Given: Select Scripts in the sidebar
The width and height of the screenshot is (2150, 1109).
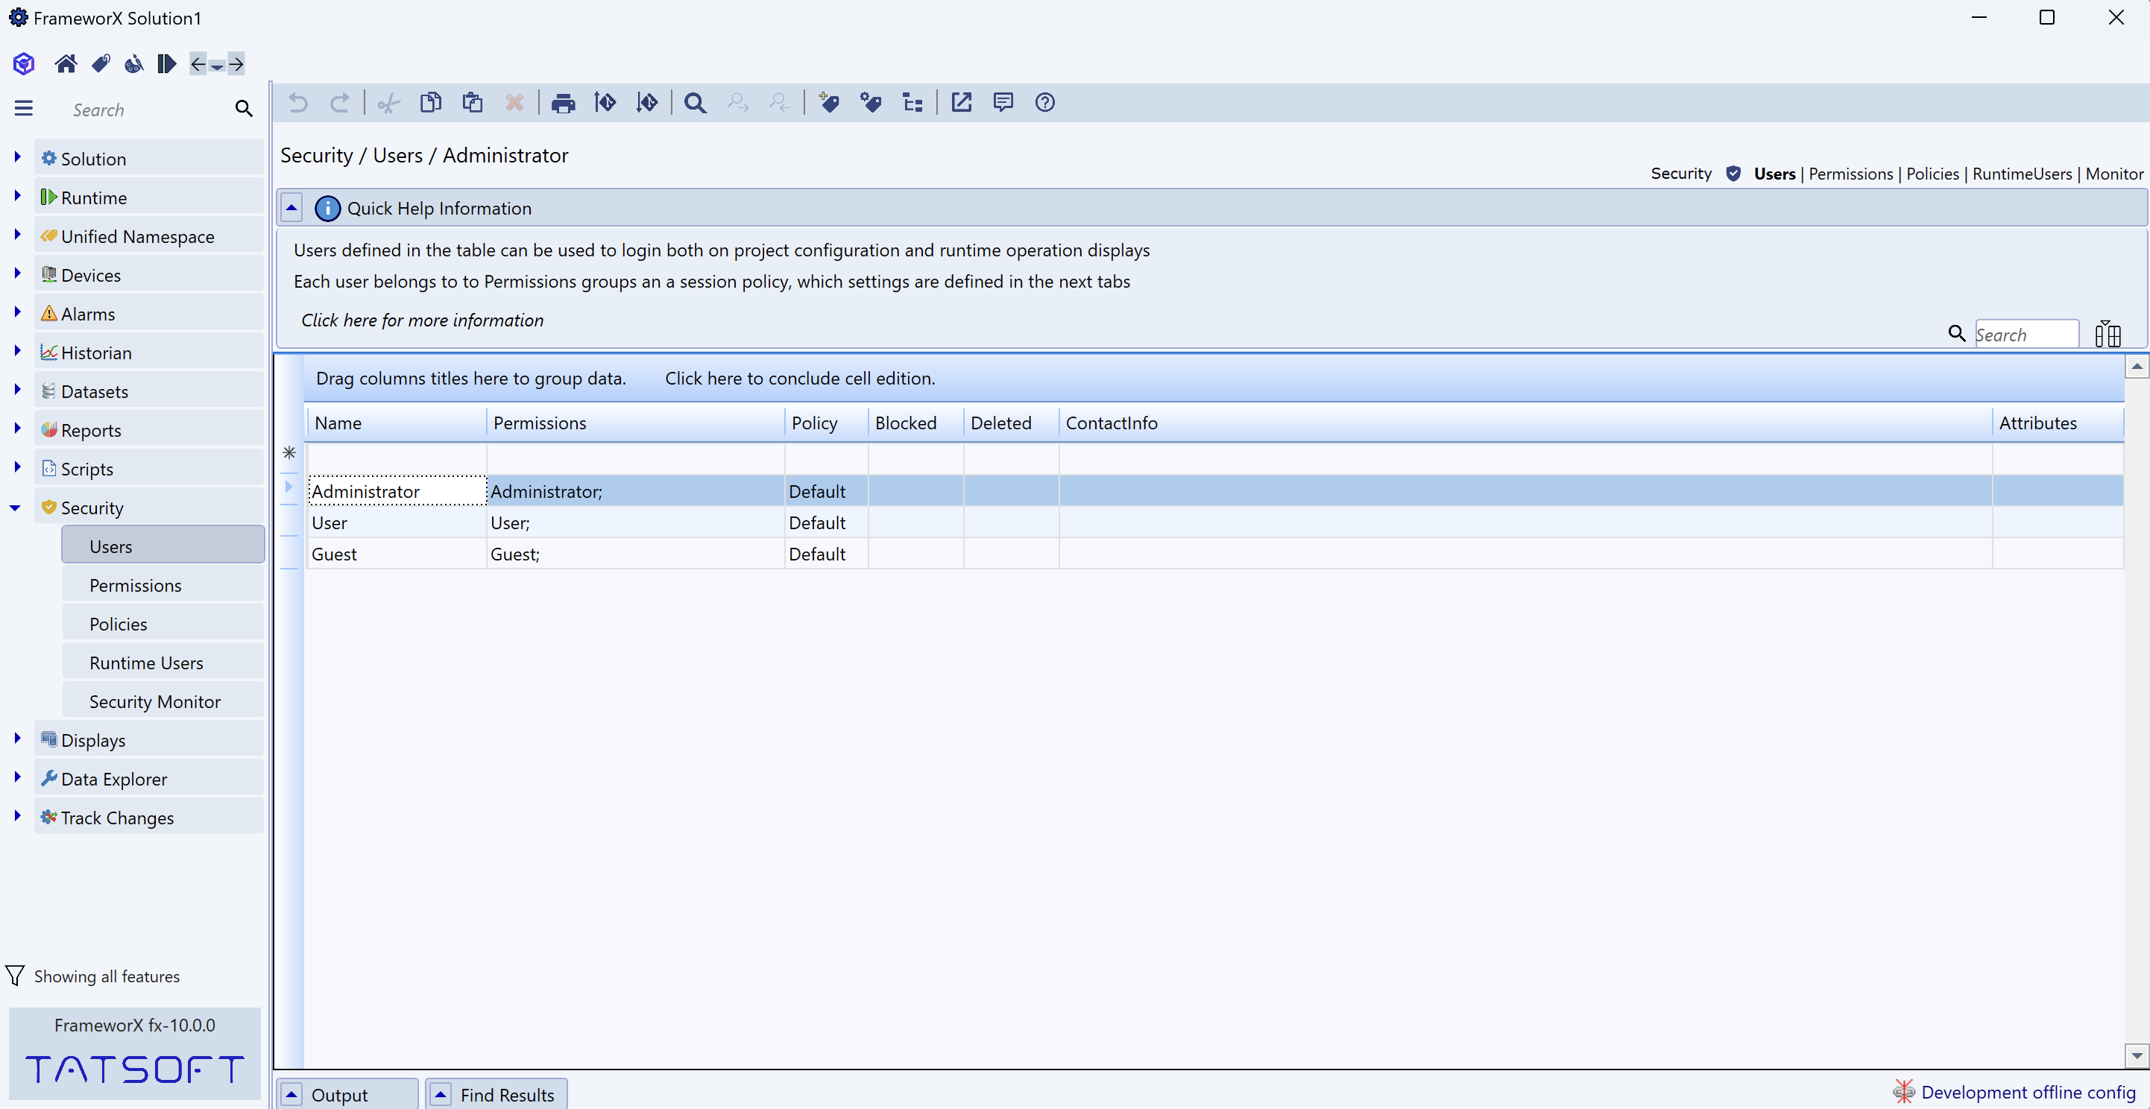Looking at the screenshot, I should coord(148,469).
